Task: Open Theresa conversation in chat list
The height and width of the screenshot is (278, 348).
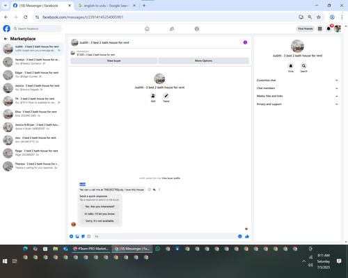Action: point(33,166)
